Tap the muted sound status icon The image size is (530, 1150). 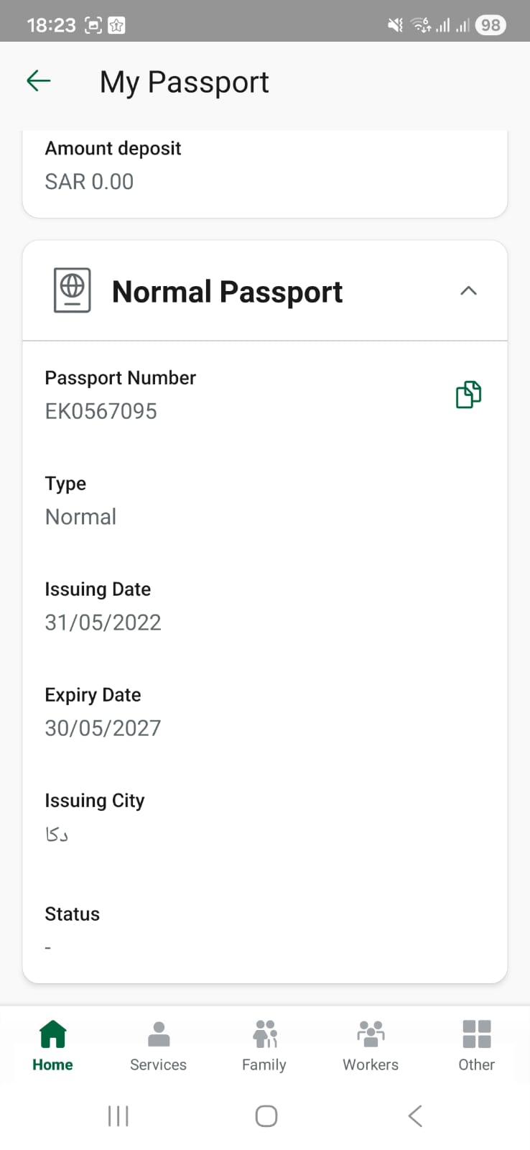coord(395,25)
